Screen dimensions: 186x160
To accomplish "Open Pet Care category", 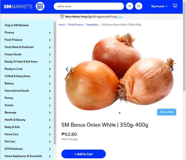I will 10,141.
